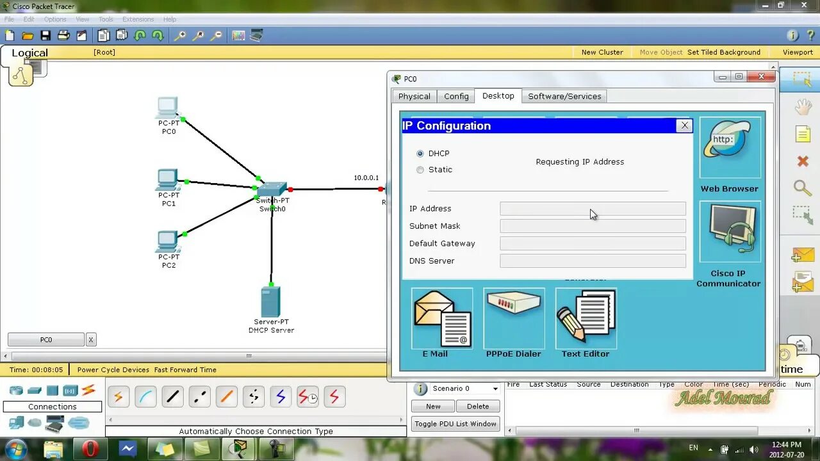Image resolution: width=820 pixels, height=461 pixels.
Task: Open the Options menu
Action: pos(55,19)
